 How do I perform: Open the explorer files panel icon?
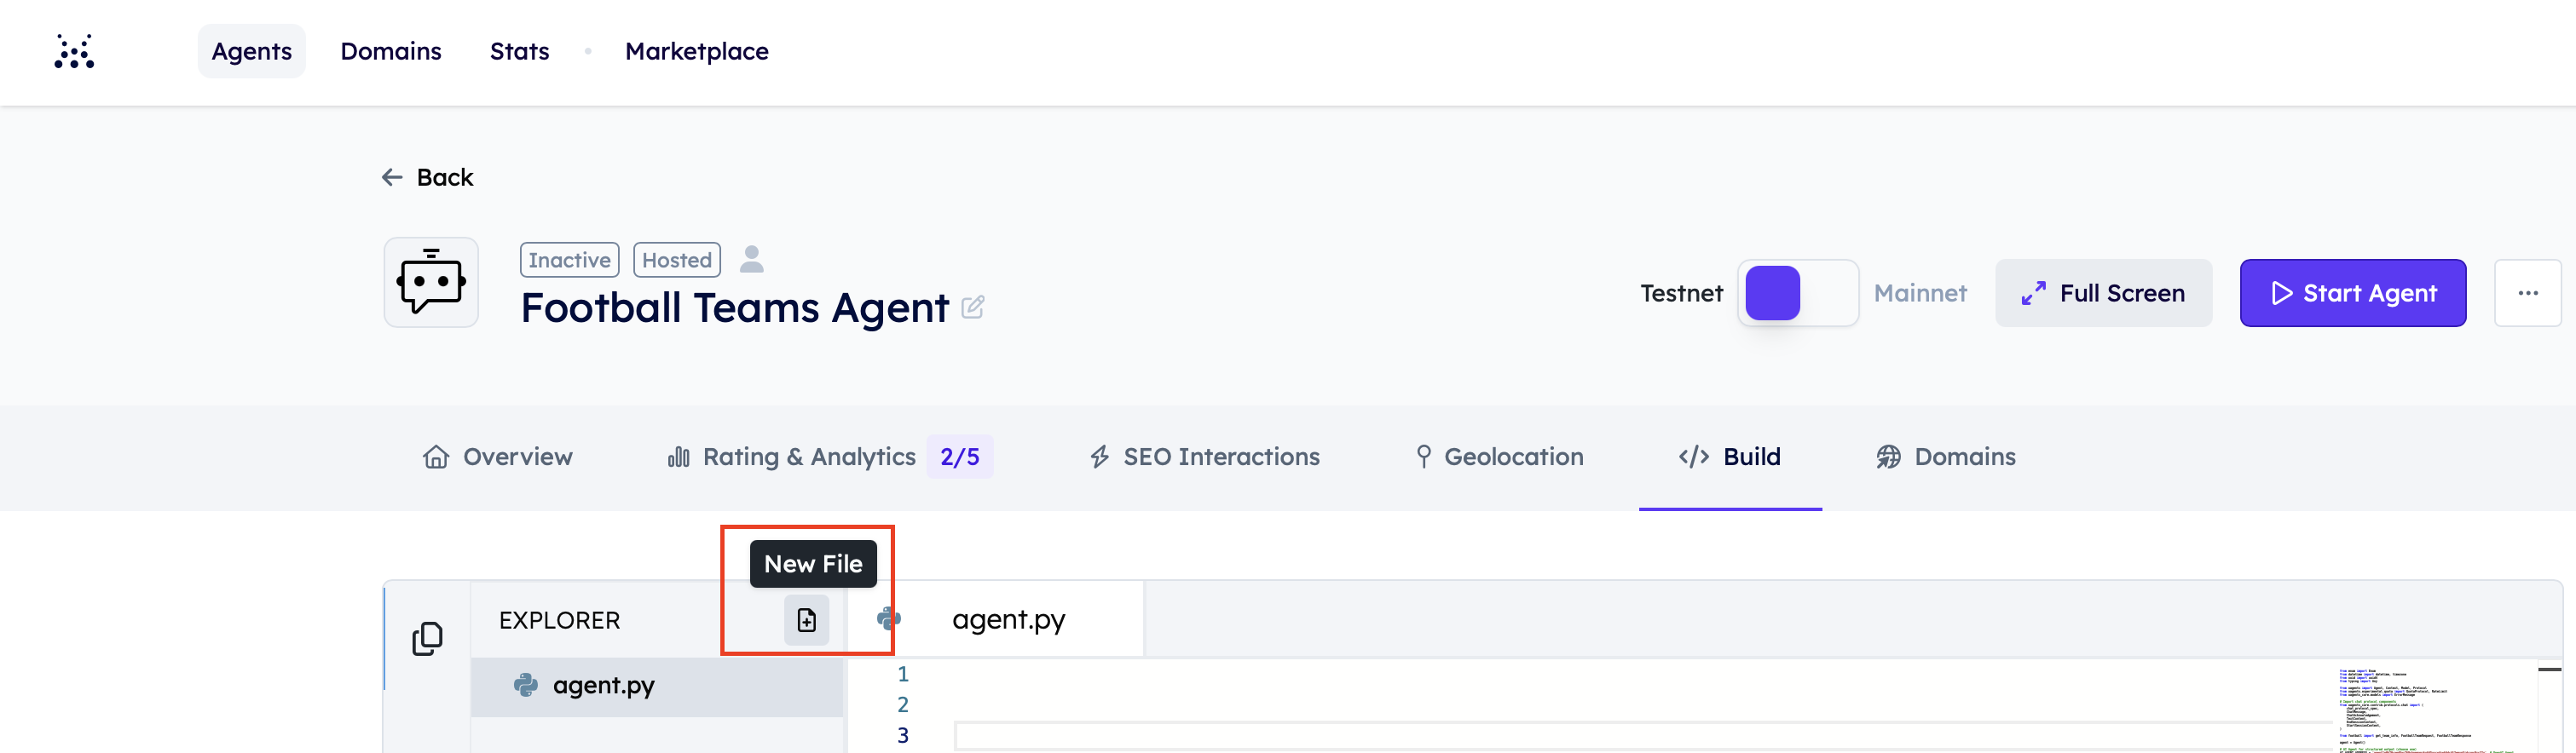pyautogui.click(x=427, y=638)
